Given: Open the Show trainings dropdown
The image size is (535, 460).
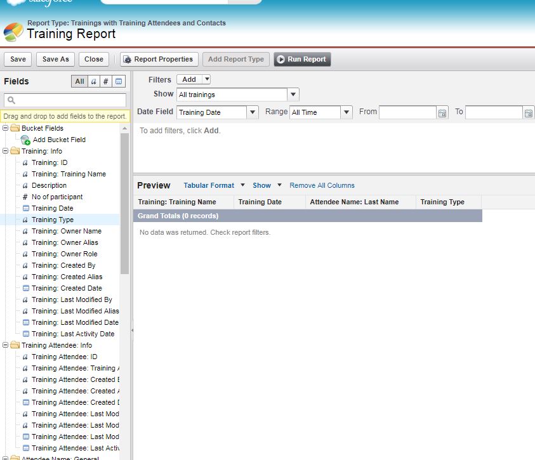Looking at the screenshot, I should pyautogui.click(x=293, y=95).
